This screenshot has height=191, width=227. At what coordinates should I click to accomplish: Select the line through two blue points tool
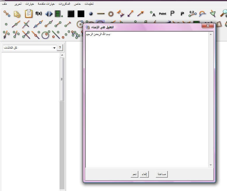(38, 24)
